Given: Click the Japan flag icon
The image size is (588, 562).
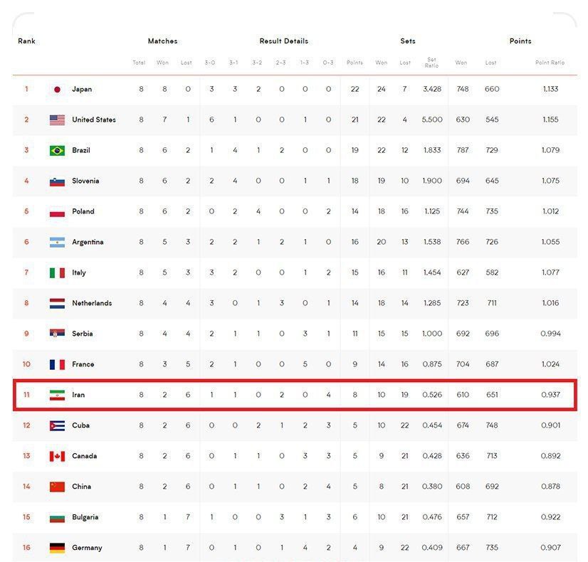Looking at the screenshot, I should [57, 90].
